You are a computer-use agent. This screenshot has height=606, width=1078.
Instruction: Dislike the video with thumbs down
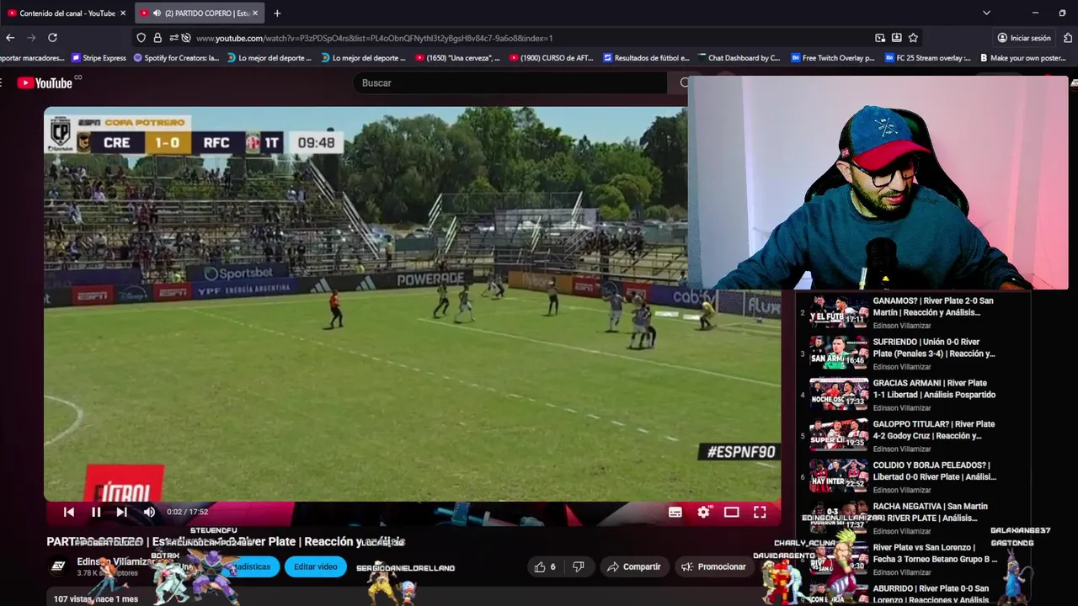[578, 566]
